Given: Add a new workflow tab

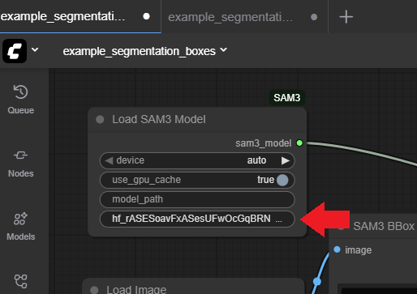Looking at the screenshot, I should point(346,17).
